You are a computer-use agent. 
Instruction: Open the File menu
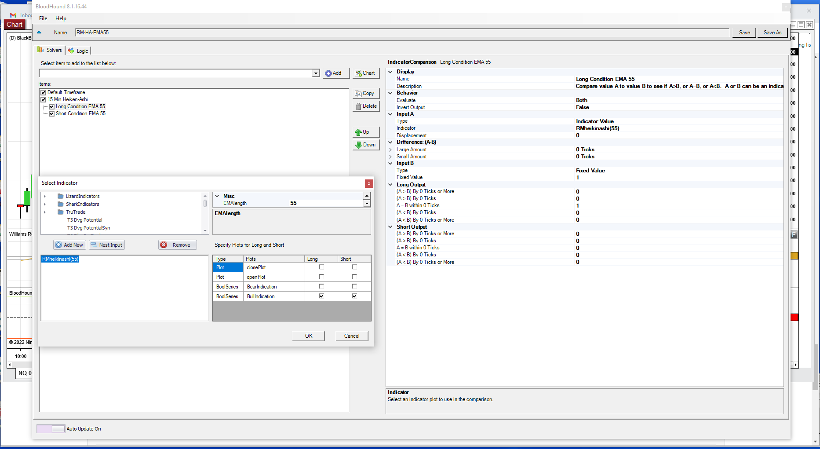[43, 18]
